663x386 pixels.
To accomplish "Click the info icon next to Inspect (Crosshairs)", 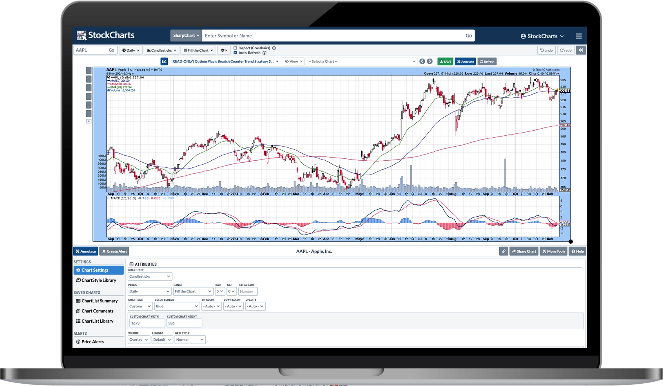I will (x=274, y=48).
